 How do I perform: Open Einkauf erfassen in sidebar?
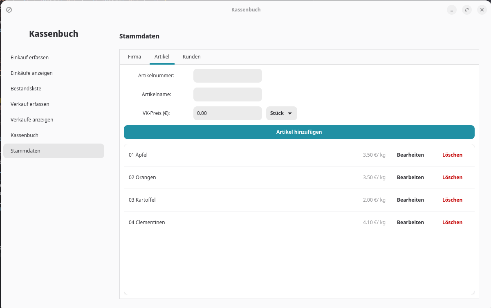tap(29, 58)
